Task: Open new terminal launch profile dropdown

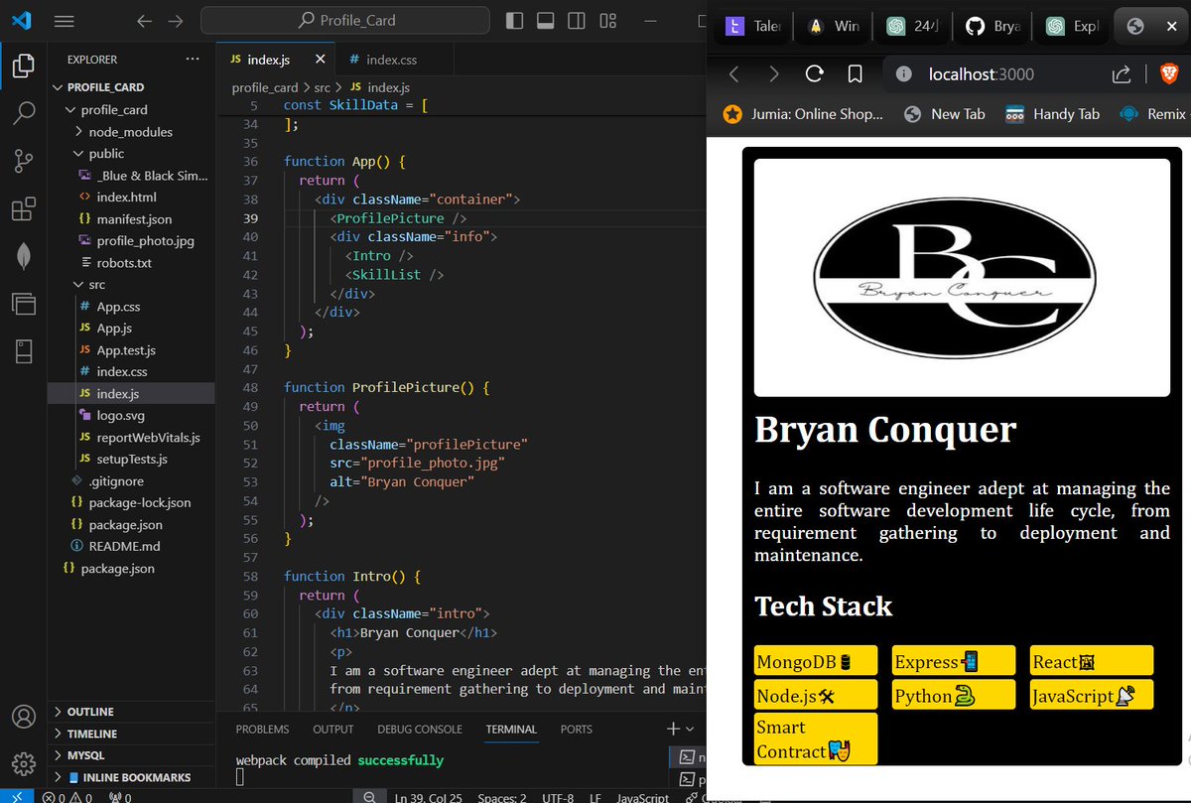Action: coord(690,729)
